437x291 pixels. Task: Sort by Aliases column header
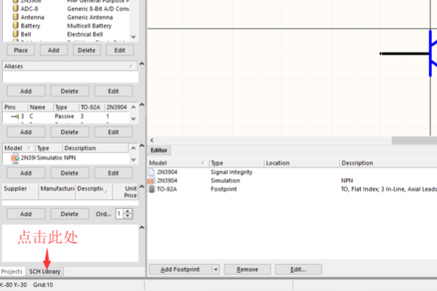click(70, 66)
